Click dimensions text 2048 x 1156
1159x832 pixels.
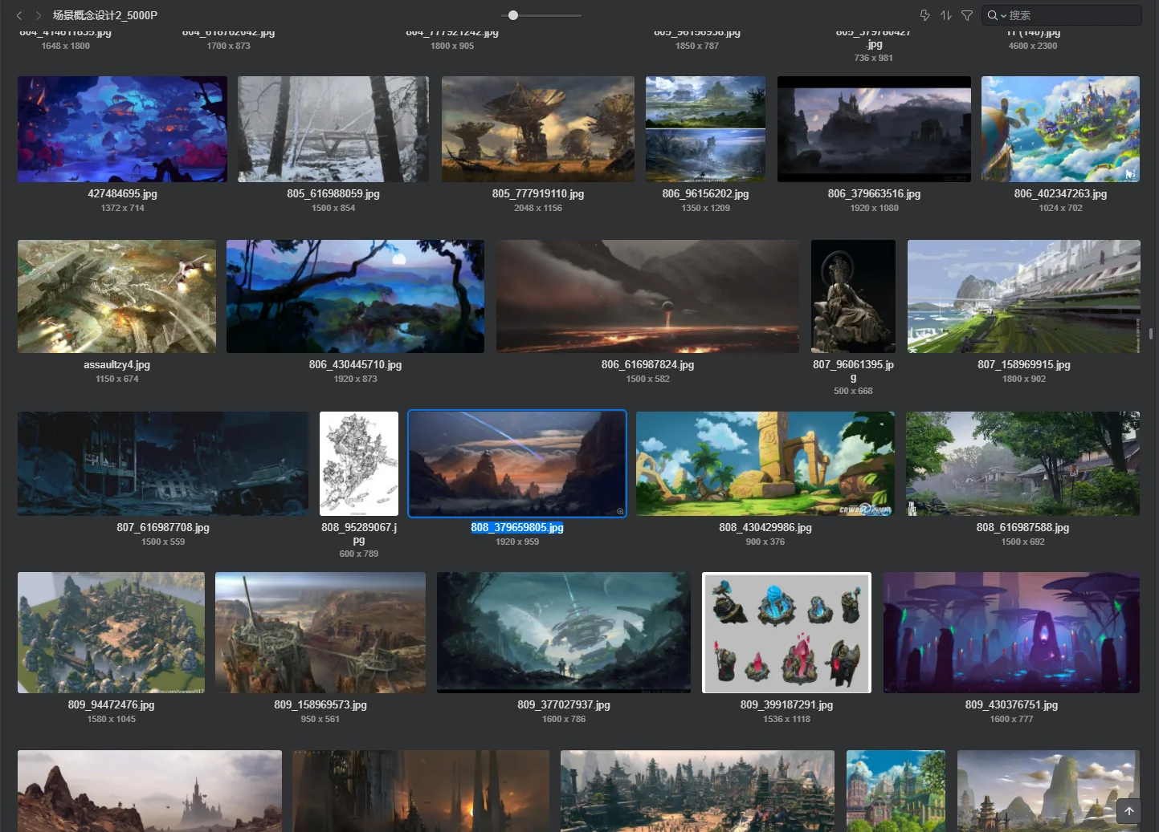tap(538, 208)
